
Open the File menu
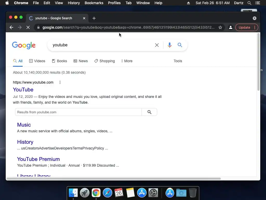[36, 3]
